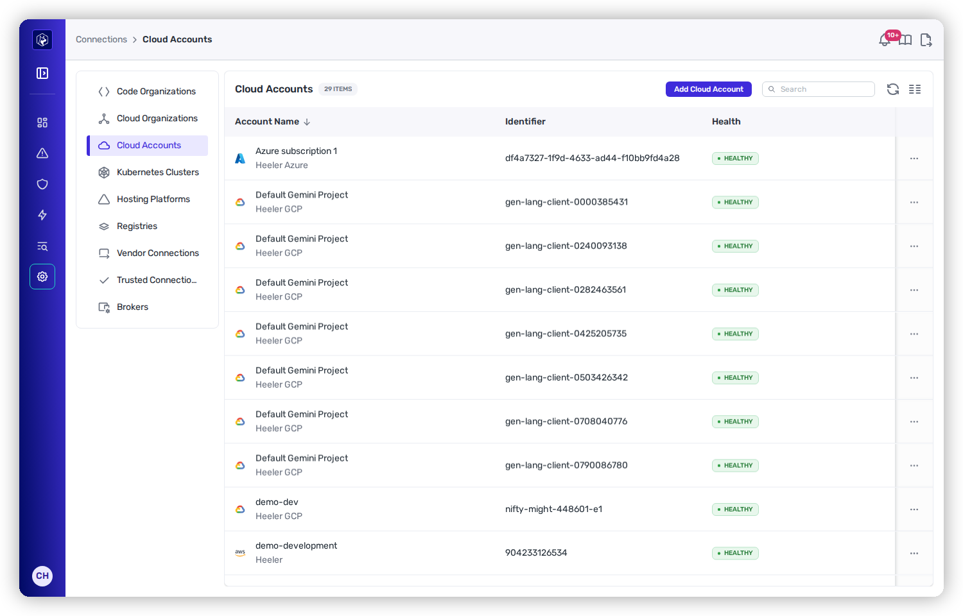Screen dimensions: 963x616
Task: Open the lightning bolt icon in sidebar
Action: [x=42, y=215]
